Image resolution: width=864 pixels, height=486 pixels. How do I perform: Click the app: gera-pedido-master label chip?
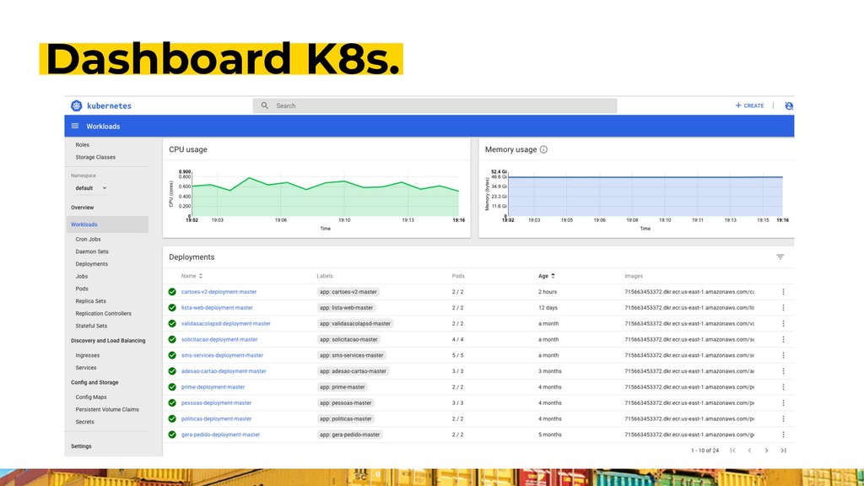pyautogui.click(x=350, y=435)
